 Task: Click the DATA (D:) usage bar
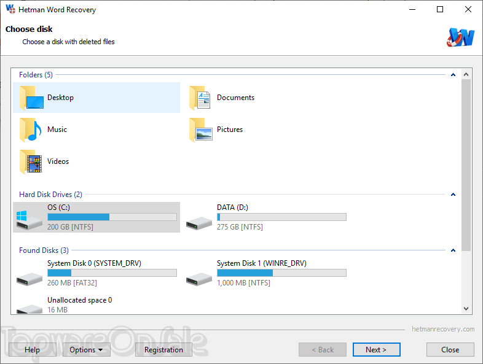click(281, 217)
